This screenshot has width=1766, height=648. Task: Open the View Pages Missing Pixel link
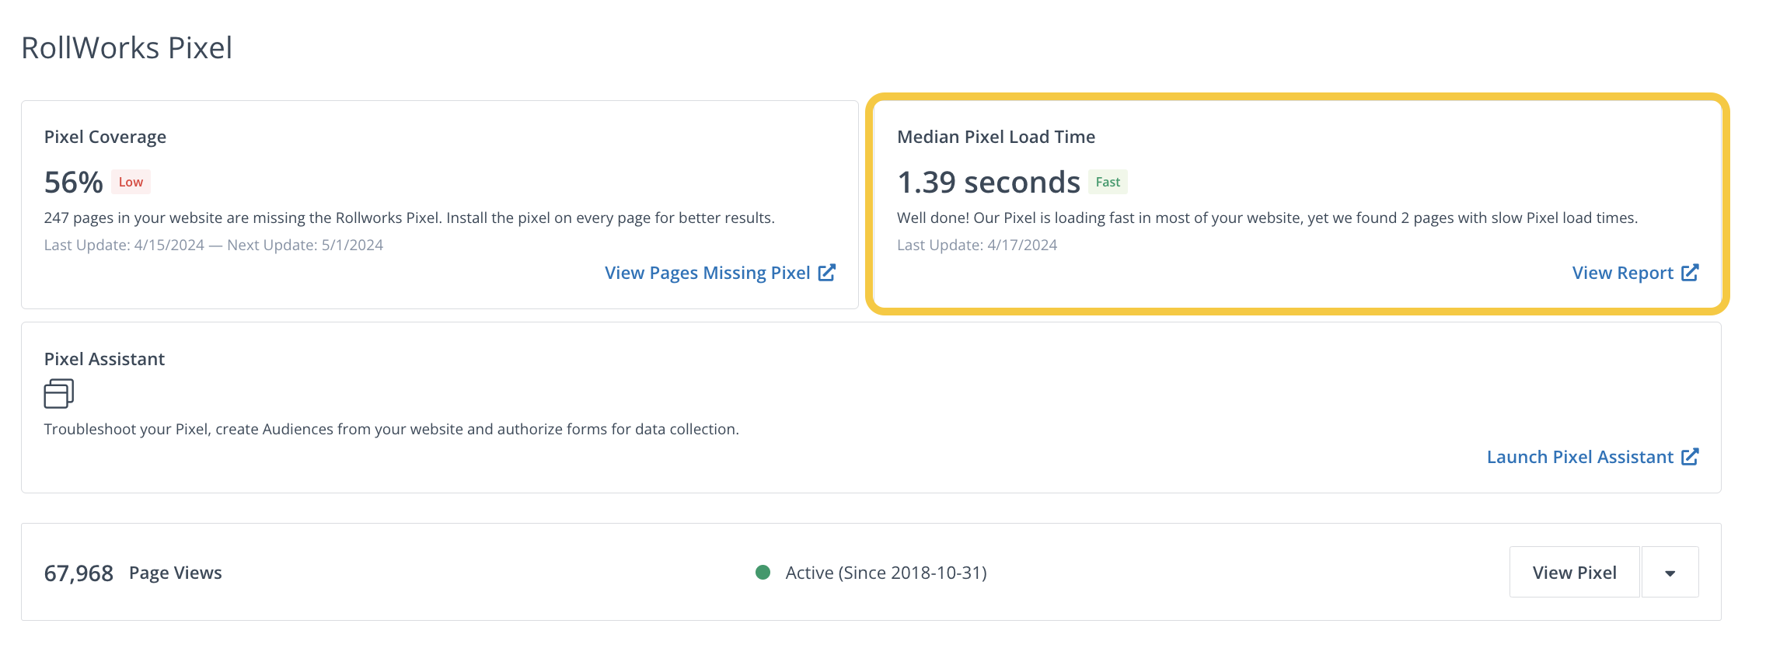707,273
